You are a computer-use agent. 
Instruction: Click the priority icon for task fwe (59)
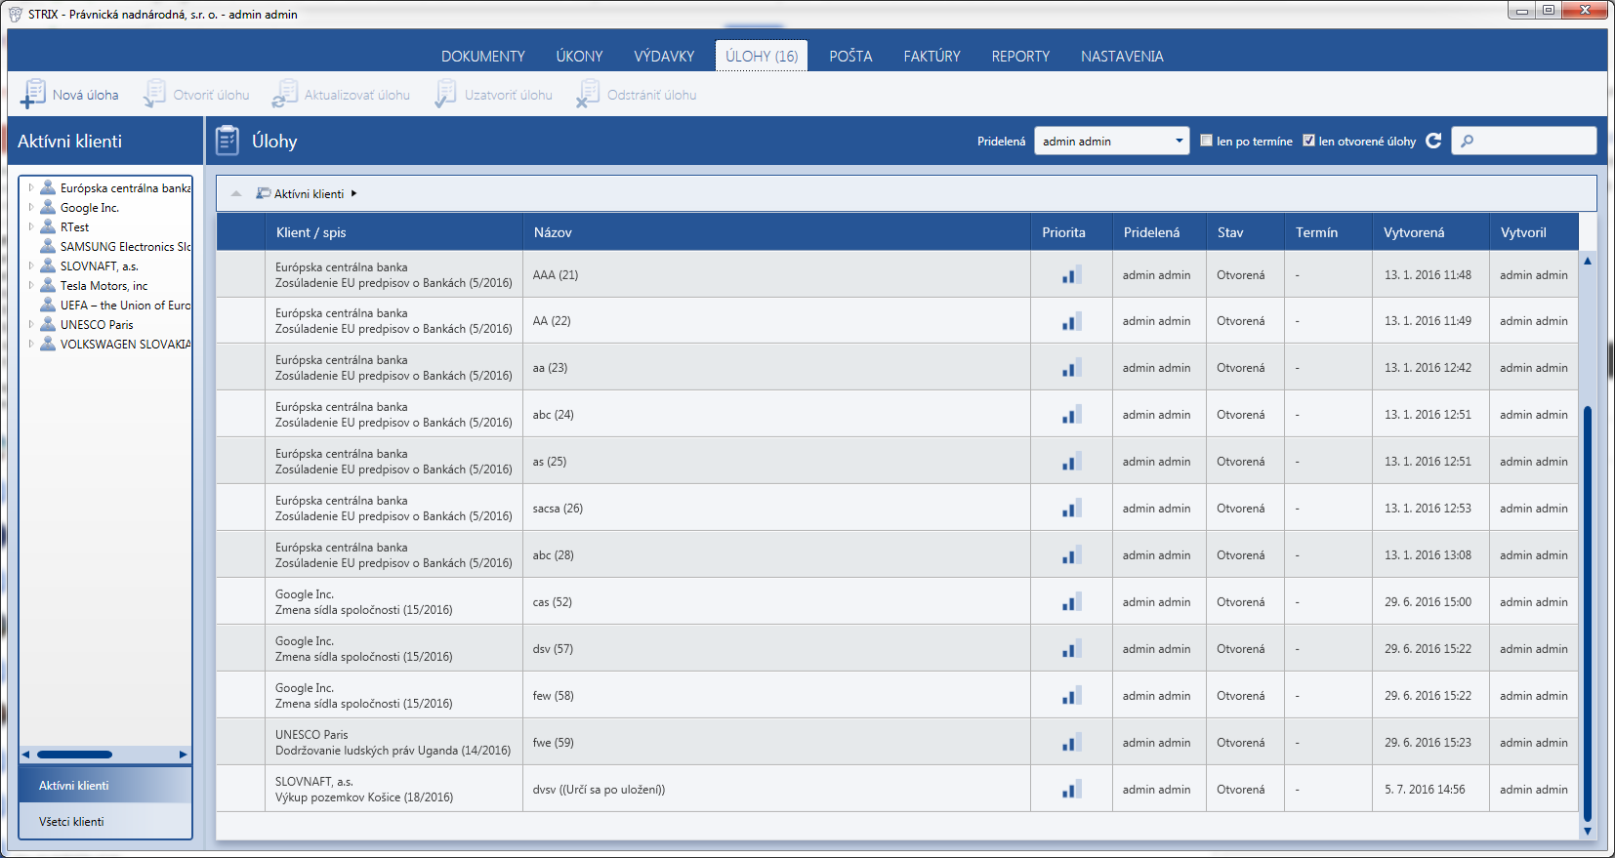point(1071,743)
